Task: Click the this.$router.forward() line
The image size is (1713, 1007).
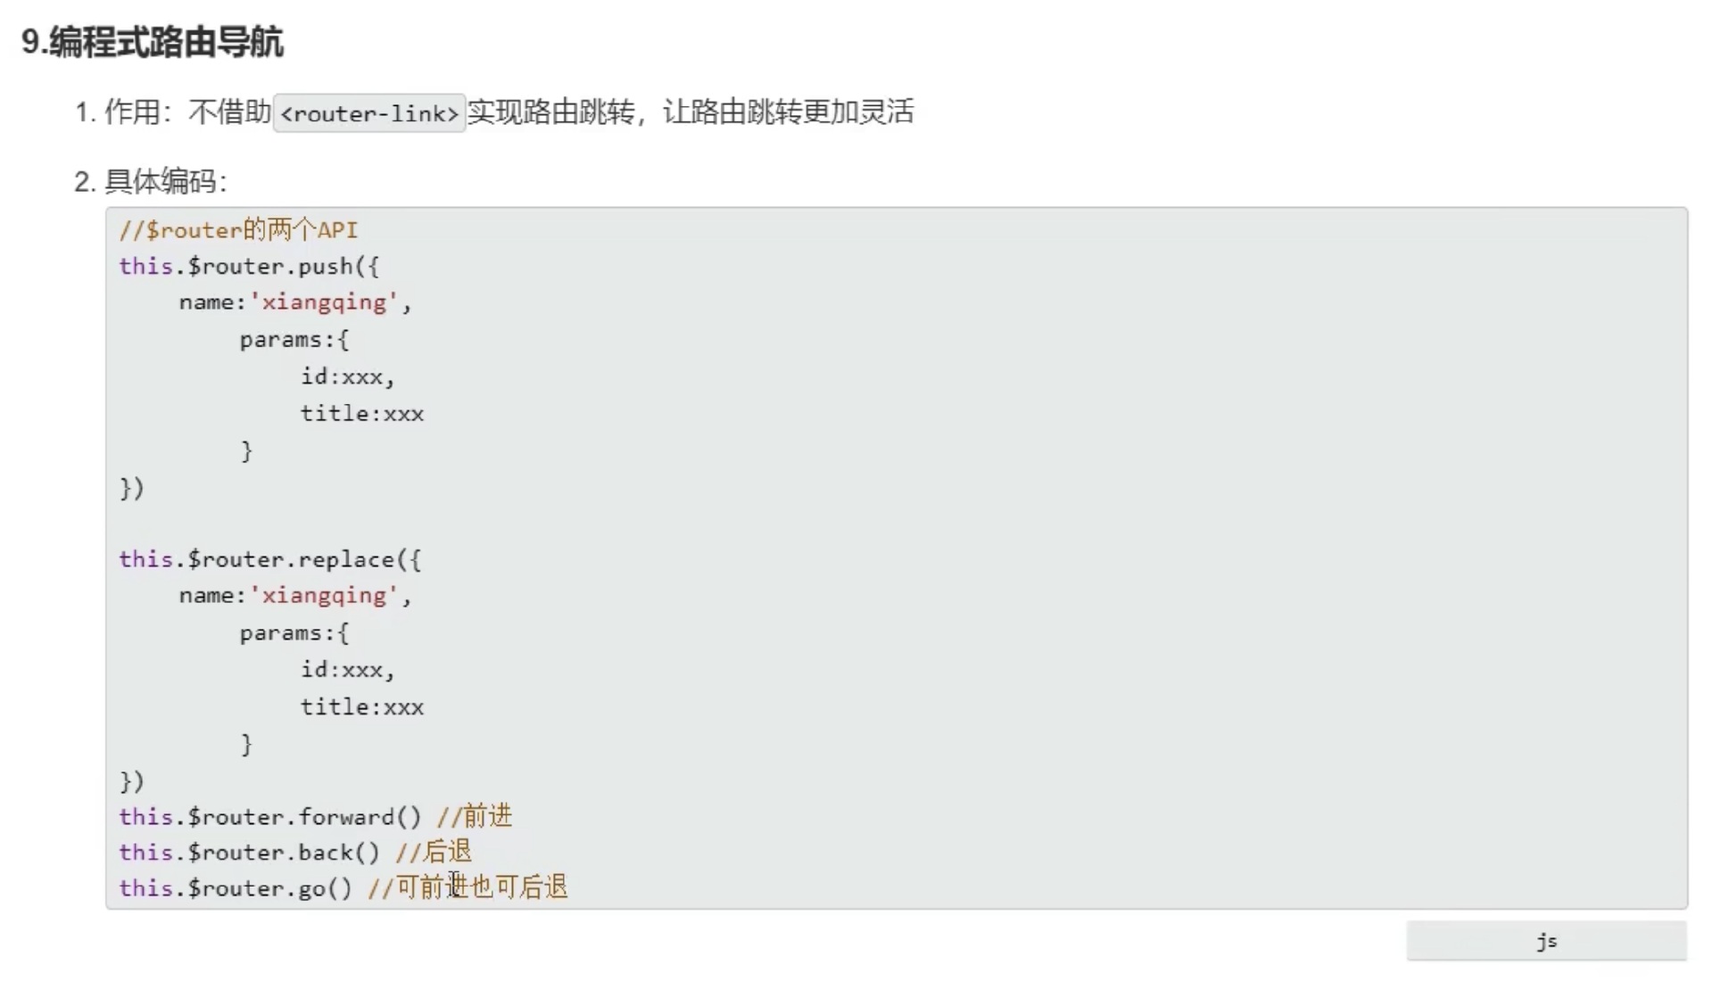Action: pos(269,817)
